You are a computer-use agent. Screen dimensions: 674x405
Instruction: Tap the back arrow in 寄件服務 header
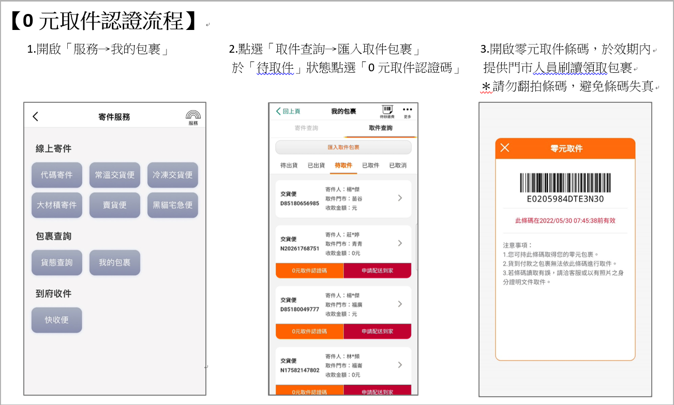(x=35, y=117)
